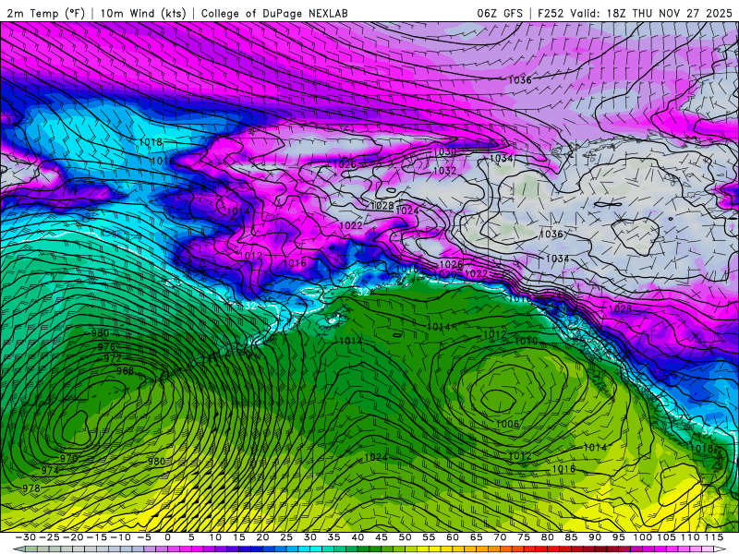Image resolution: width=739 pixels, height=554 pixels.
Task: Select '50' on the temperature scale
Action: (x=406, y=537)
